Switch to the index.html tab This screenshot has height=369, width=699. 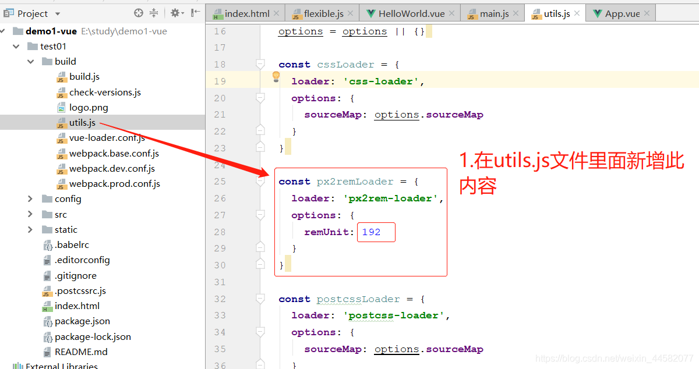248,12
